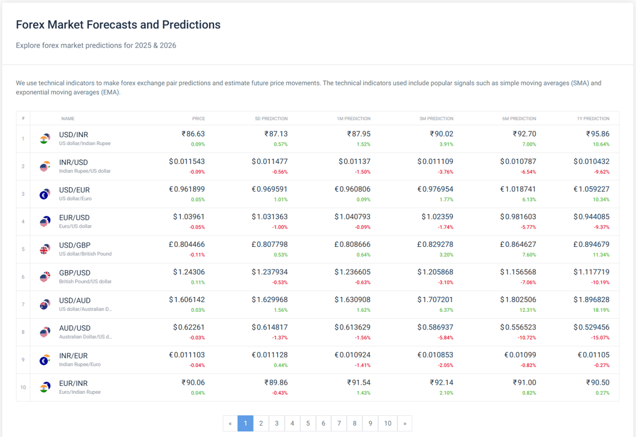Jump to page 10 of predictions
This screenshot has width=636, height=437.
[388, 423]
